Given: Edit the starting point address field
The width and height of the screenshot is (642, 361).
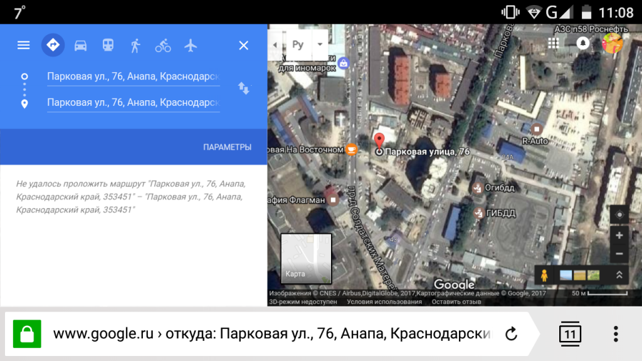Looking at the screenshot, I should pyautogui.click(x=134, y=76).
